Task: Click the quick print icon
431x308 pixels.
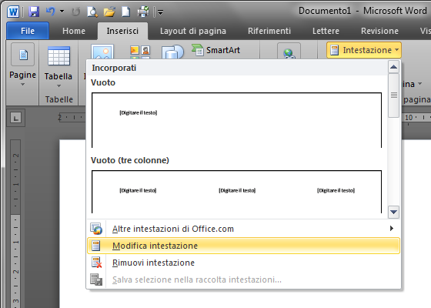Action: click(x=143, y=12)
